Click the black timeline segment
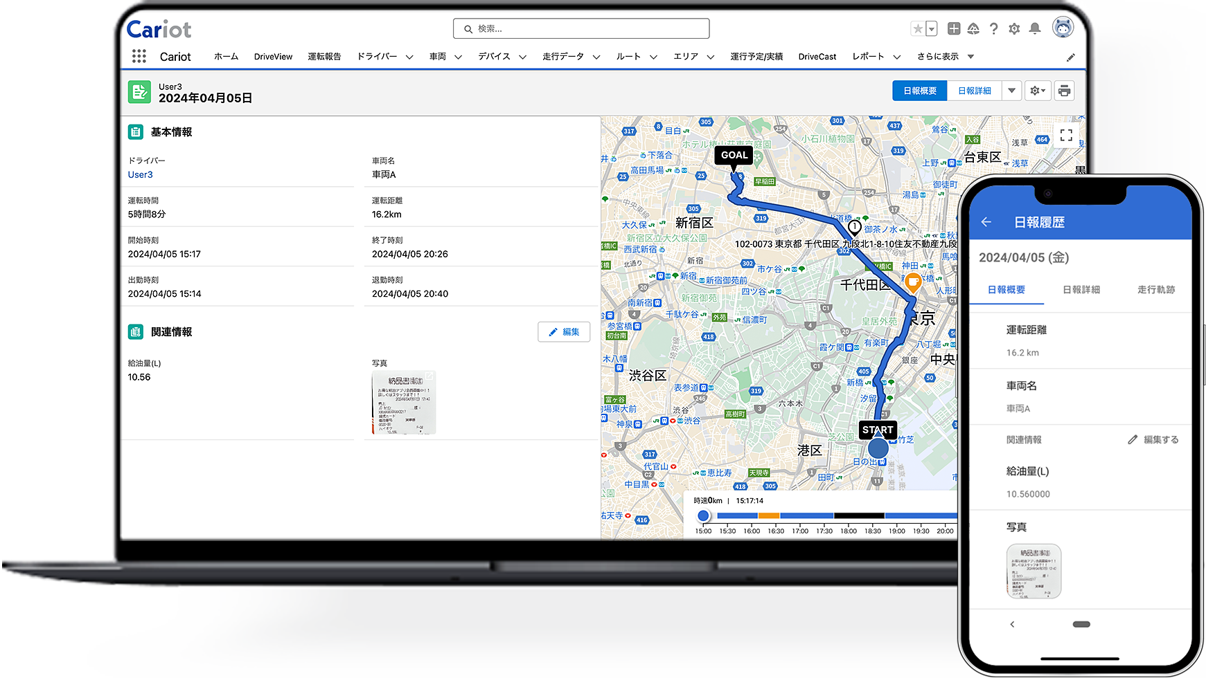The image size is (1206, 678). [x=859, y=515]
